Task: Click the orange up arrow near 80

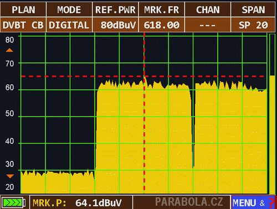Action: coord(9,50)
